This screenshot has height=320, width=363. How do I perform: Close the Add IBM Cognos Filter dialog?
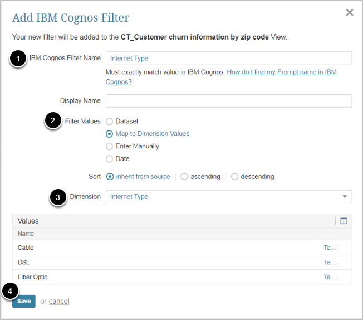coord(349,13)
